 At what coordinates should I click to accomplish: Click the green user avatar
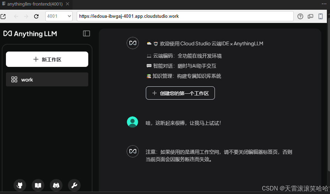132,122
